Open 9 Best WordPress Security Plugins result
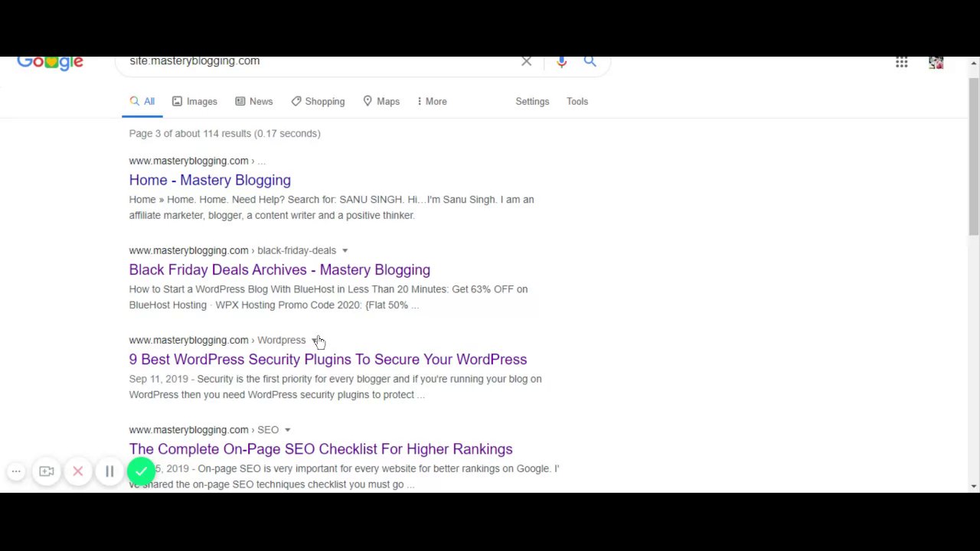980x551 pixels. coord(328,359)
